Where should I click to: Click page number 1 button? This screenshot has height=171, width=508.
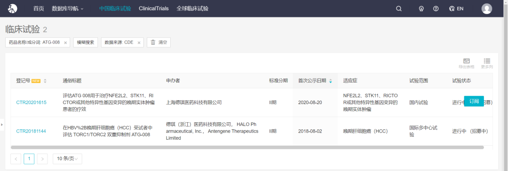pyautogui.click(x=29, y=159)
